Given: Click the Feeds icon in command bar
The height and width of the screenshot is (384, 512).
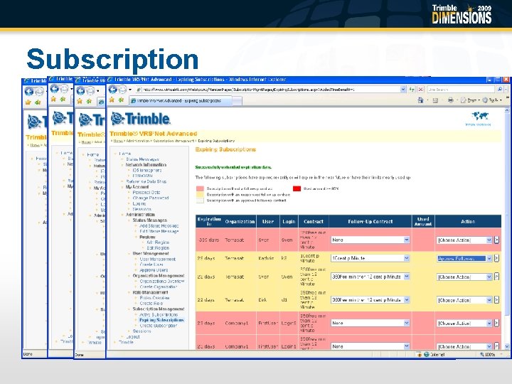Looking at the screenshot, I should [x=435, y=100].
